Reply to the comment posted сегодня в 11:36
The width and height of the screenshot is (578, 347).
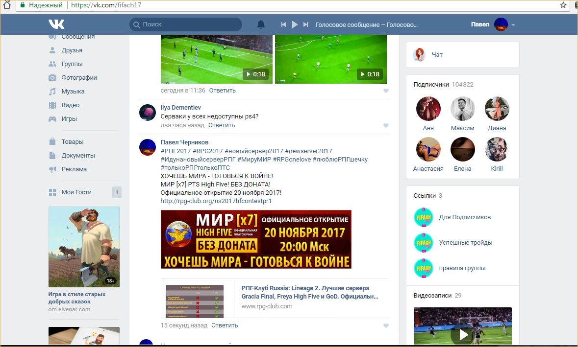click(222, 91)
